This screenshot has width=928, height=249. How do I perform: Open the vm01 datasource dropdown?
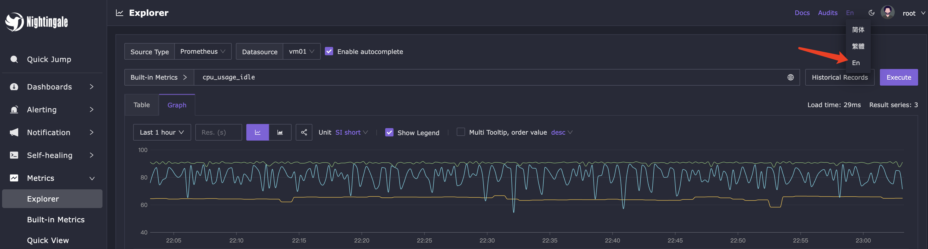click(301, 51)
